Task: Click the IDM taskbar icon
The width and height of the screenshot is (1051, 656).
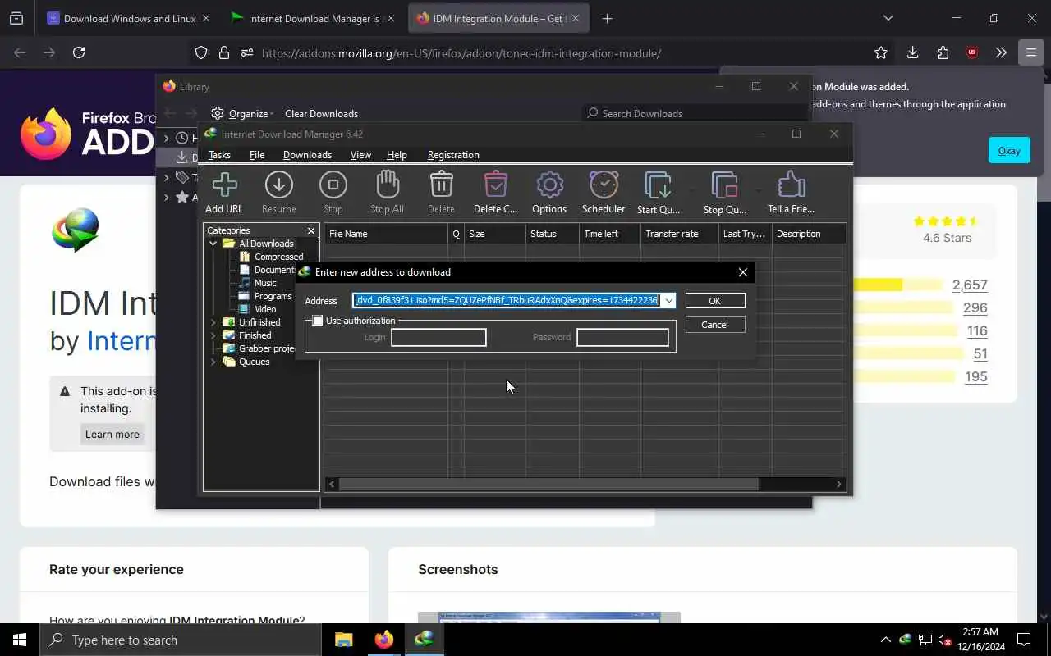Action: tap(424, 640)
